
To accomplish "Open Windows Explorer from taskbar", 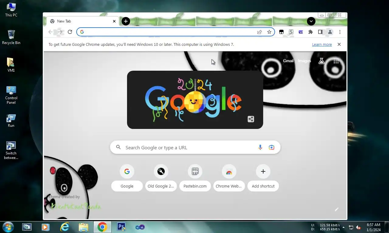I will 83,227.
